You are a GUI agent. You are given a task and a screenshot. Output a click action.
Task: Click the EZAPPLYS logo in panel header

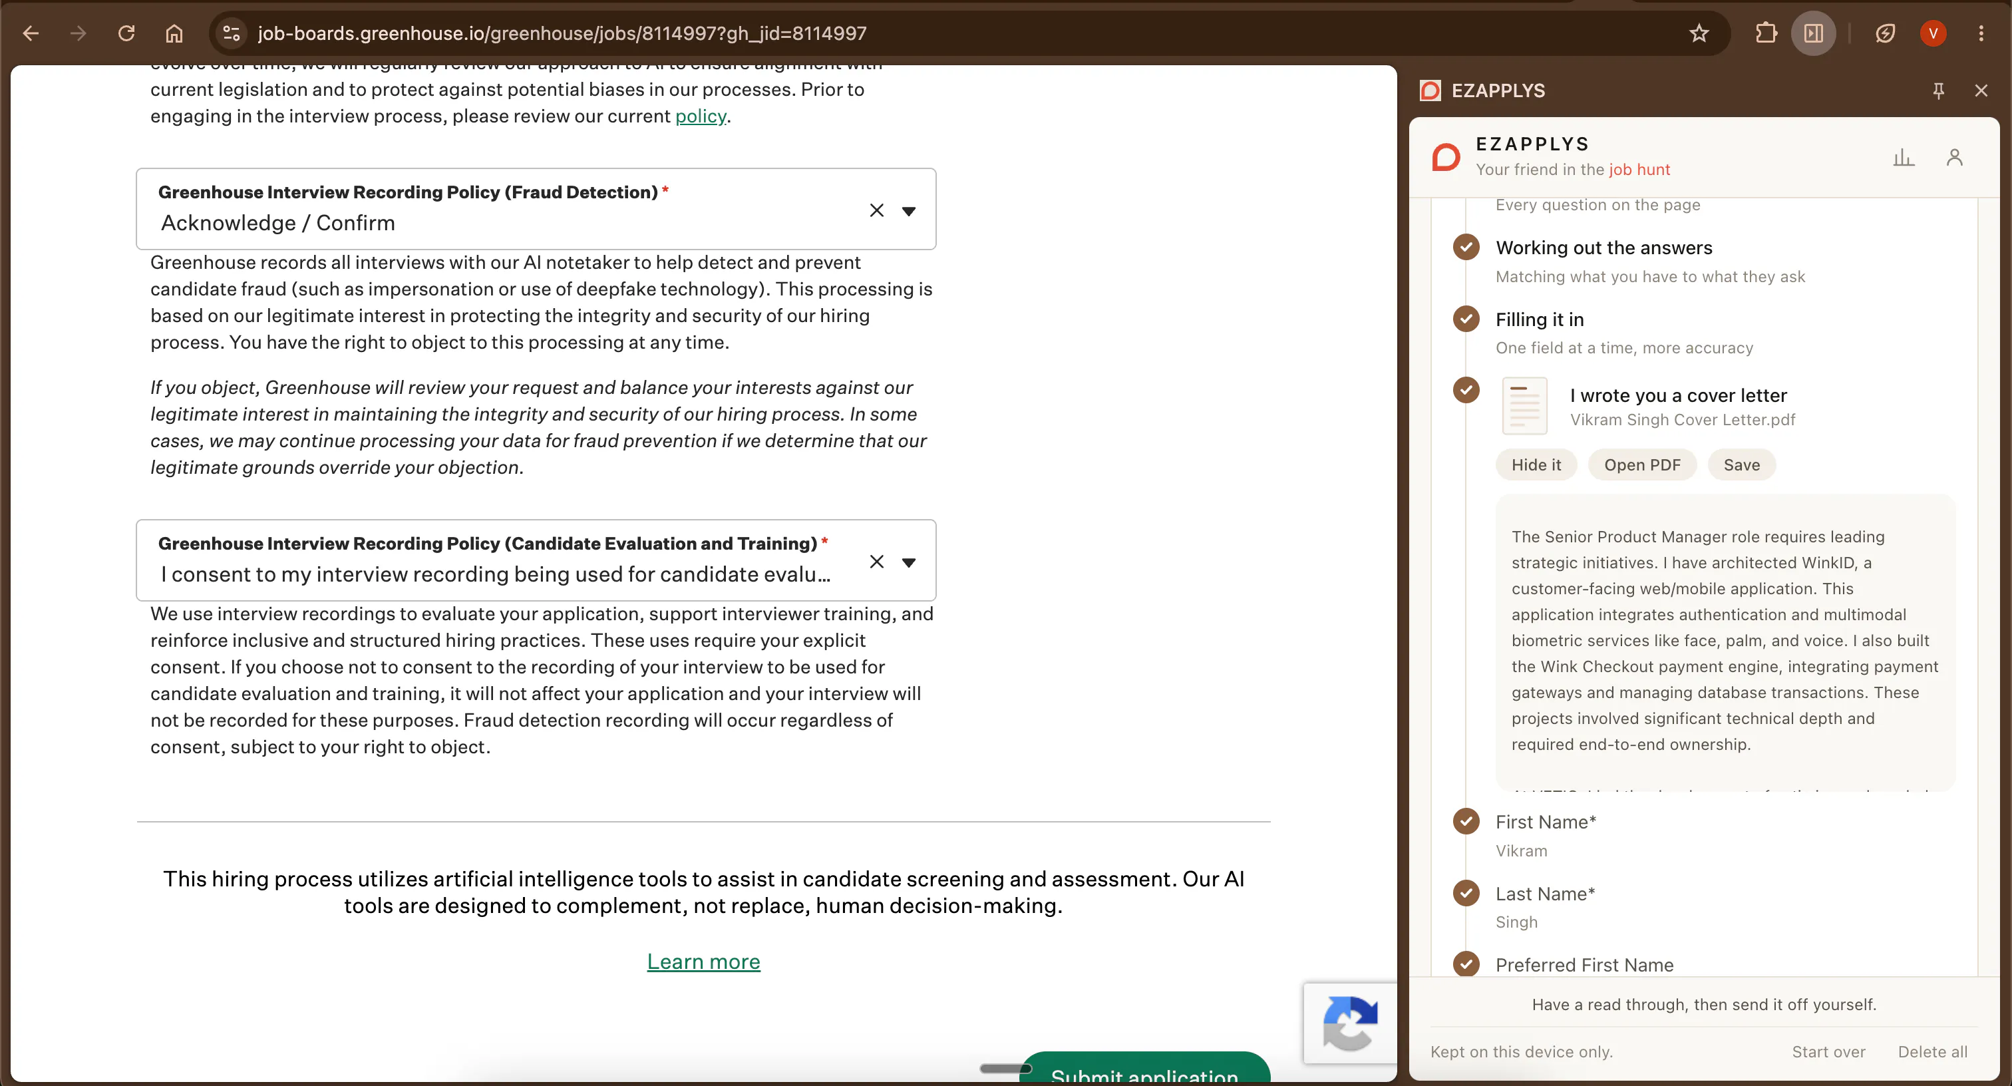(x=1446, y=157)
